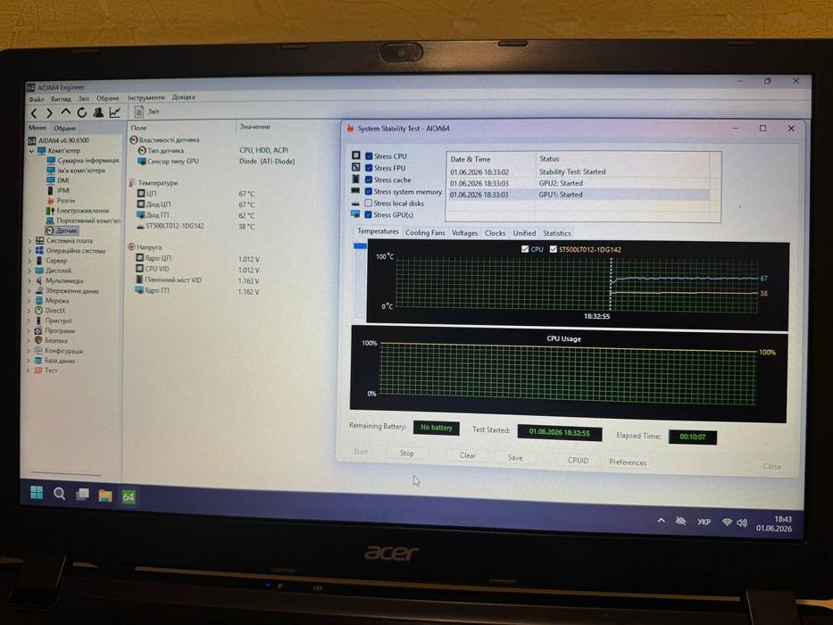This screenshot has width=833, height=625.
Task: Expand the Дисплей tree node
Action: (29, 271)
